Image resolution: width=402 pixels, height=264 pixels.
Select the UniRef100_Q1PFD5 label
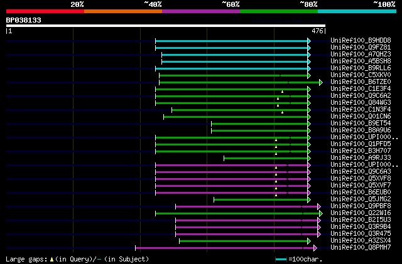(361, 144)
